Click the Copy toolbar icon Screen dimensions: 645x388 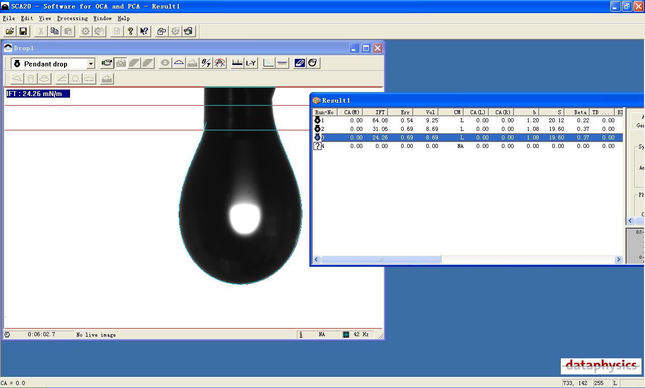point(54,31)
